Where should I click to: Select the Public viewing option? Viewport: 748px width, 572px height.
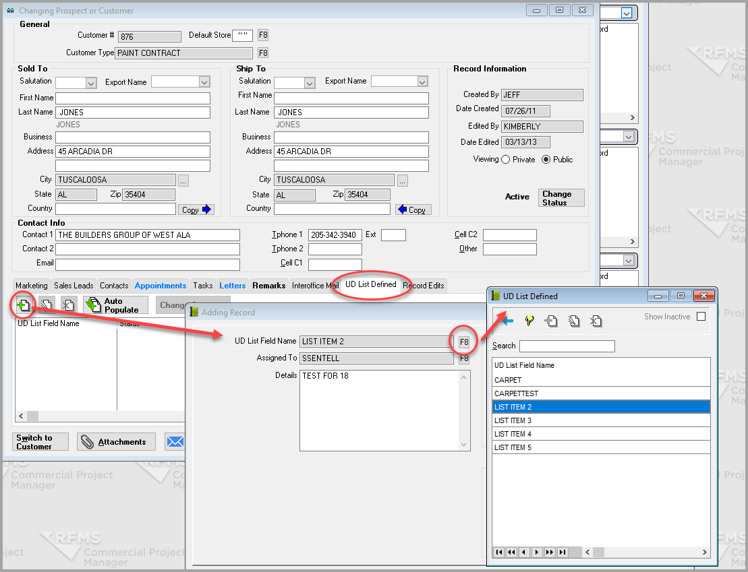[546, 159]
